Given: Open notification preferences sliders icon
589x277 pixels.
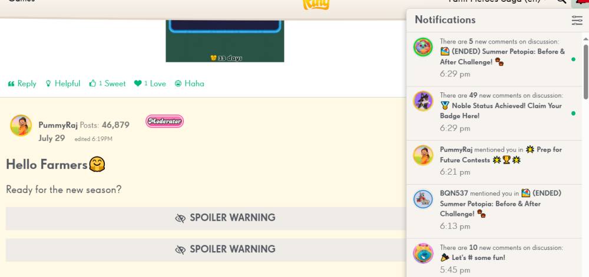Looking at the screenshot, I should click(x=577, y=20).
